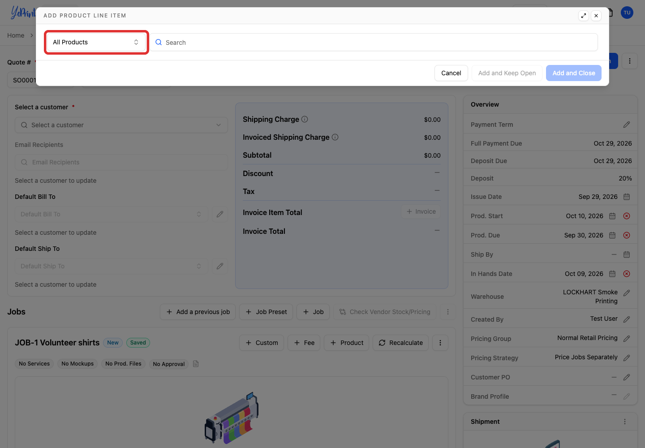645x448 pixels.
Task: Clear the Prod. Start date
Action: [627, 216]
